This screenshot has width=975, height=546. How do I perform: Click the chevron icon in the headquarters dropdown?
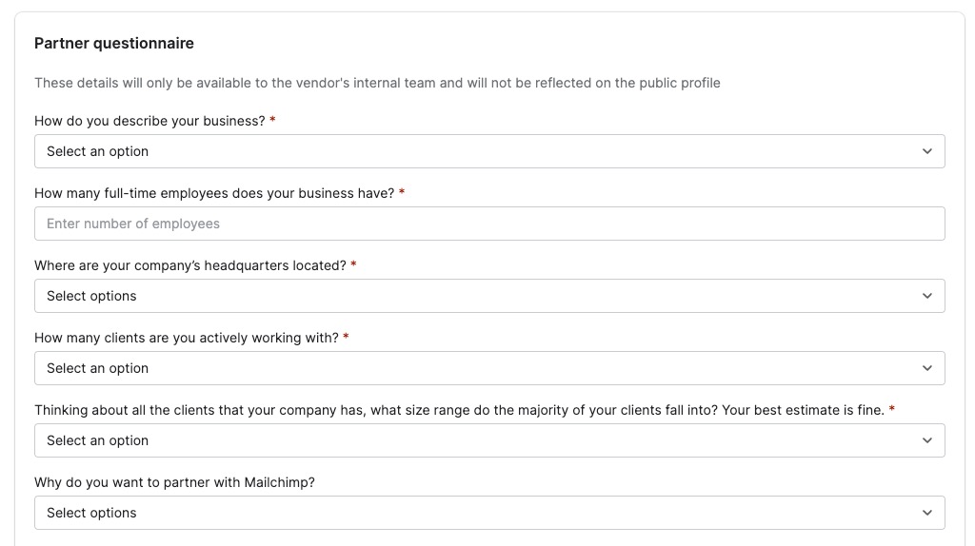927,296
